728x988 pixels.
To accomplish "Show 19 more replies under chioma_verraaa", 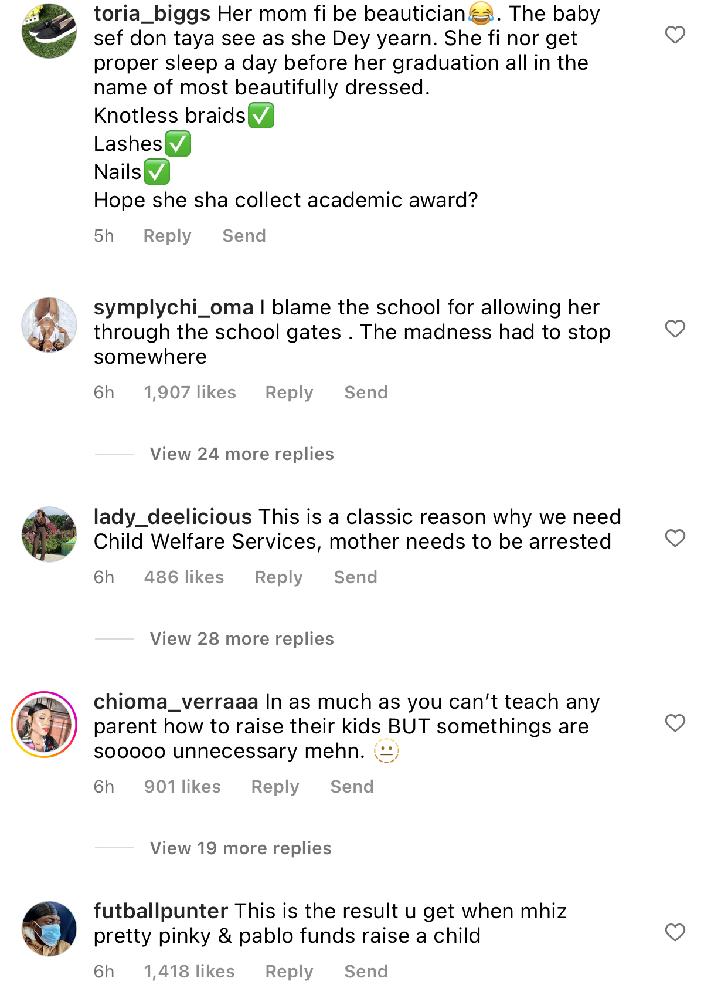I will click(x=240, y=848).
